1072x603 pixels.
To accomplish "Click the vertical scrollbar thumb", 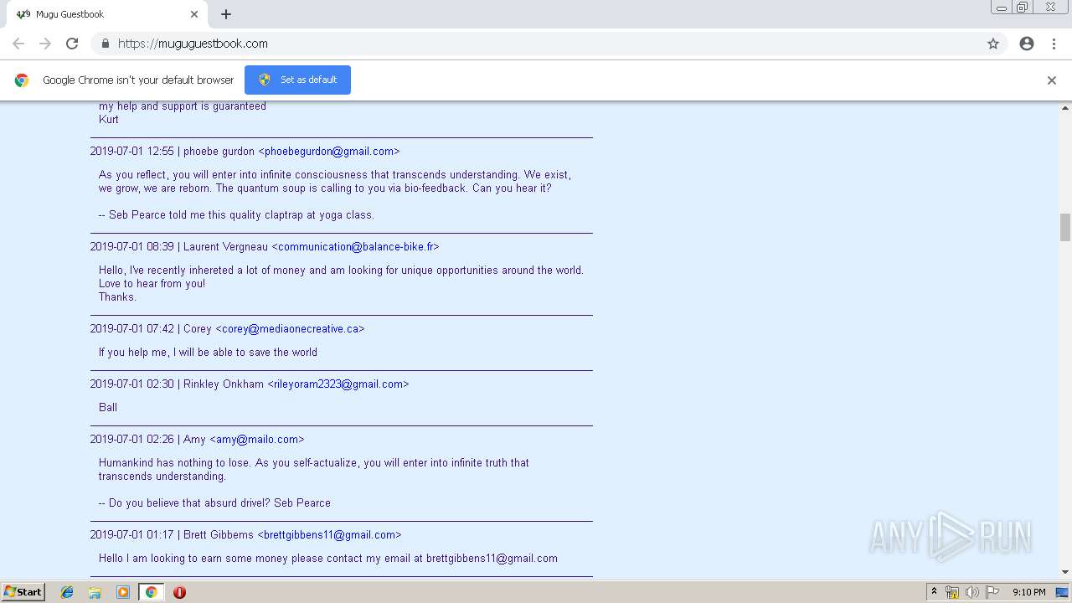I will pyautogui.click(x=1065, y=227).
